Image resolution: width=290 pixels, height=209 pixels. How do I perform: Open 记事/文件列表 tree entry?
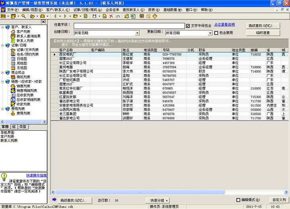pos(27,50)
